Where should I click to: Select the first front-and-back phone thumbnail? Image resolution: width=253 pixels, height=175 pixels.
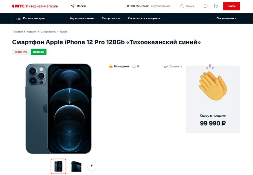59,166
